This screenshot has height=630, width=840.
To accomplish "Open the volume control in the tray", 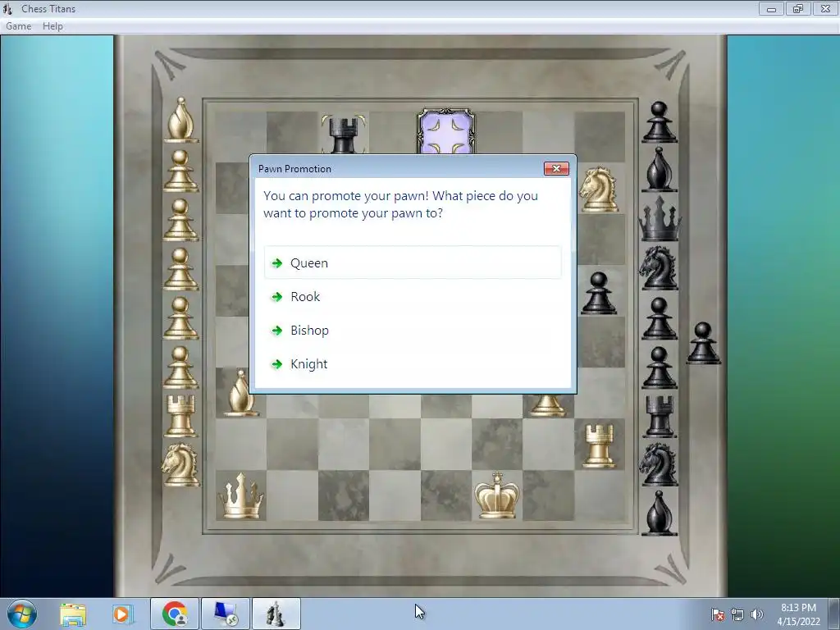I will 757,614.
